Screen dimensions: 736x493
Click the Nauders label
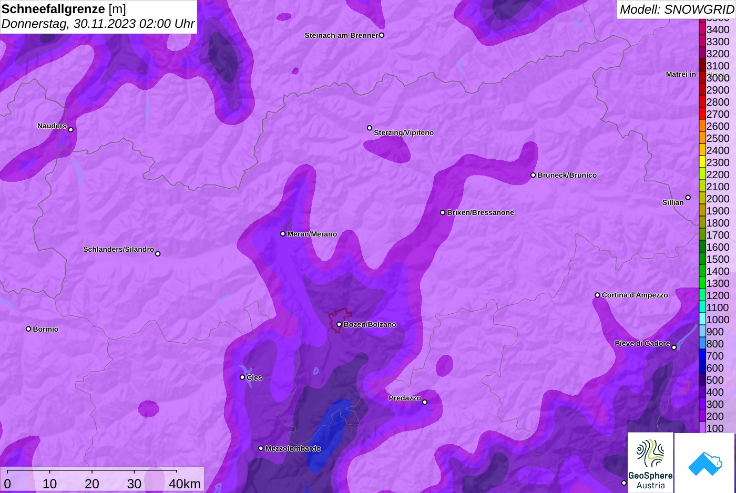tap(52, 126)
